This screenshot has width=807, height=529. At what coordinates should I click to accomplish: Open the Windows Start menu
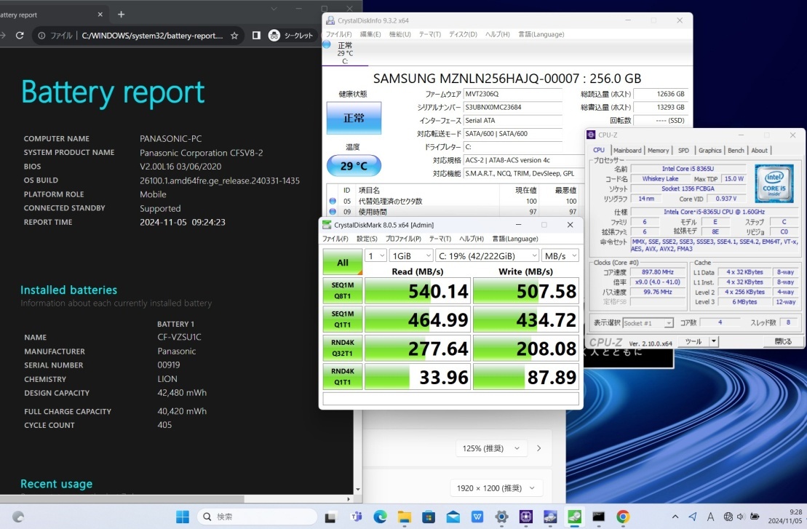click(x=182, y=517)
